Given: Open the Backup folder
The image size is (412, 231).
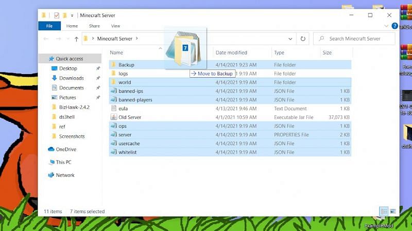Looking at the screenshot, I should [x=126, y=65].
